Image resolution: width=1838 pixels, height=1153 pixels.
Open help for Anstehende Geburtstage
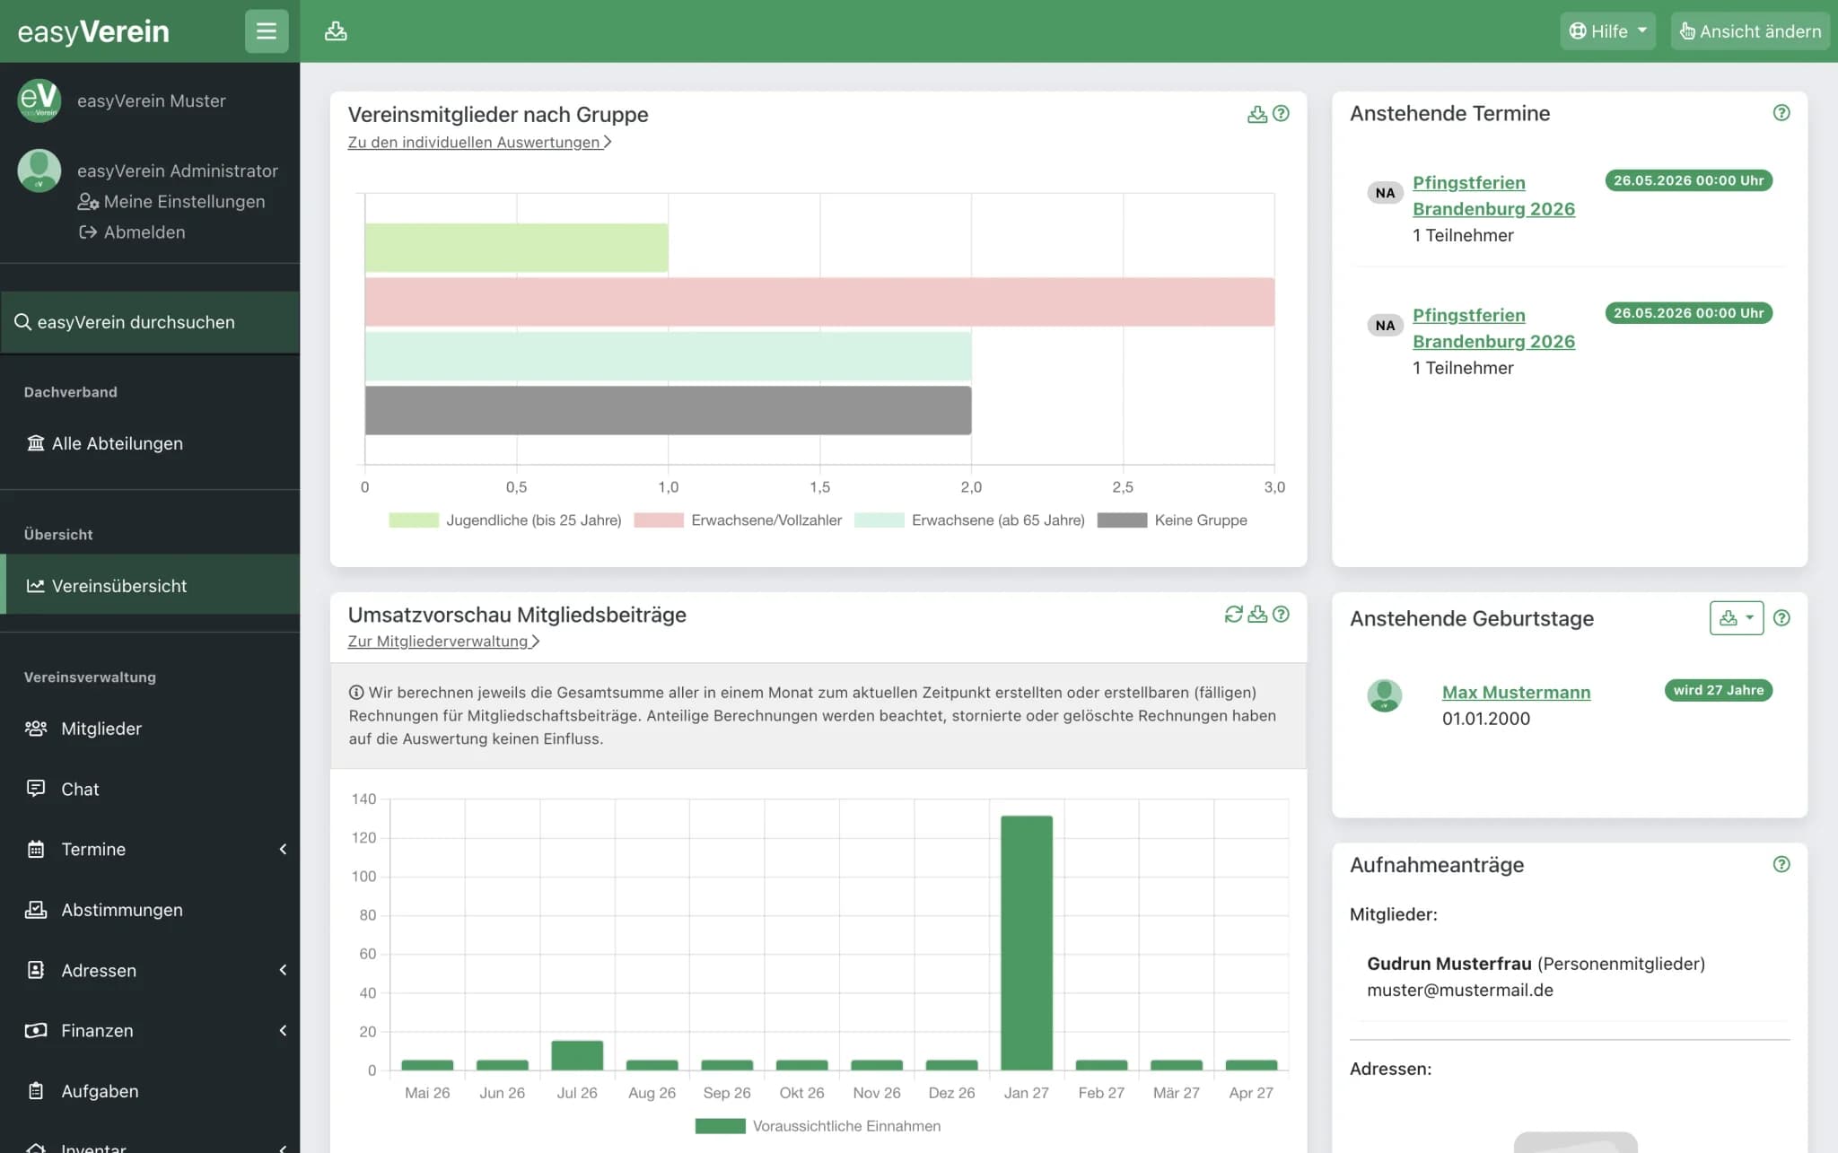click(x=1781, y=618)
